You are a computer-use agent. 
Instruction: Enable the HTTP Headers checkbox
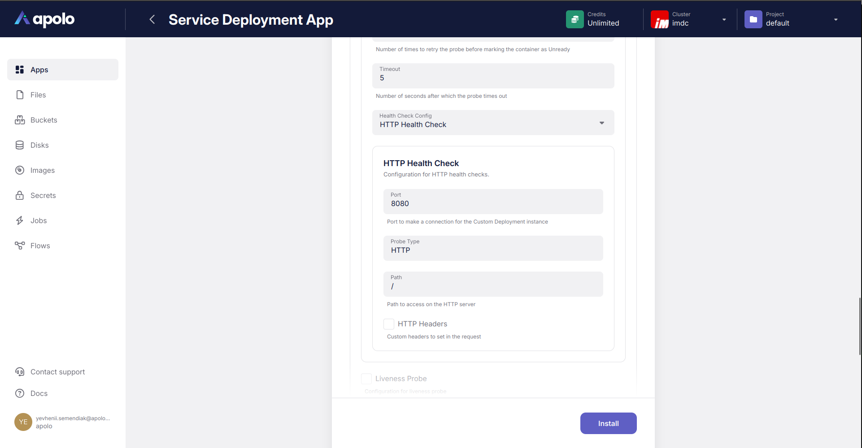[x=389, y=324]
